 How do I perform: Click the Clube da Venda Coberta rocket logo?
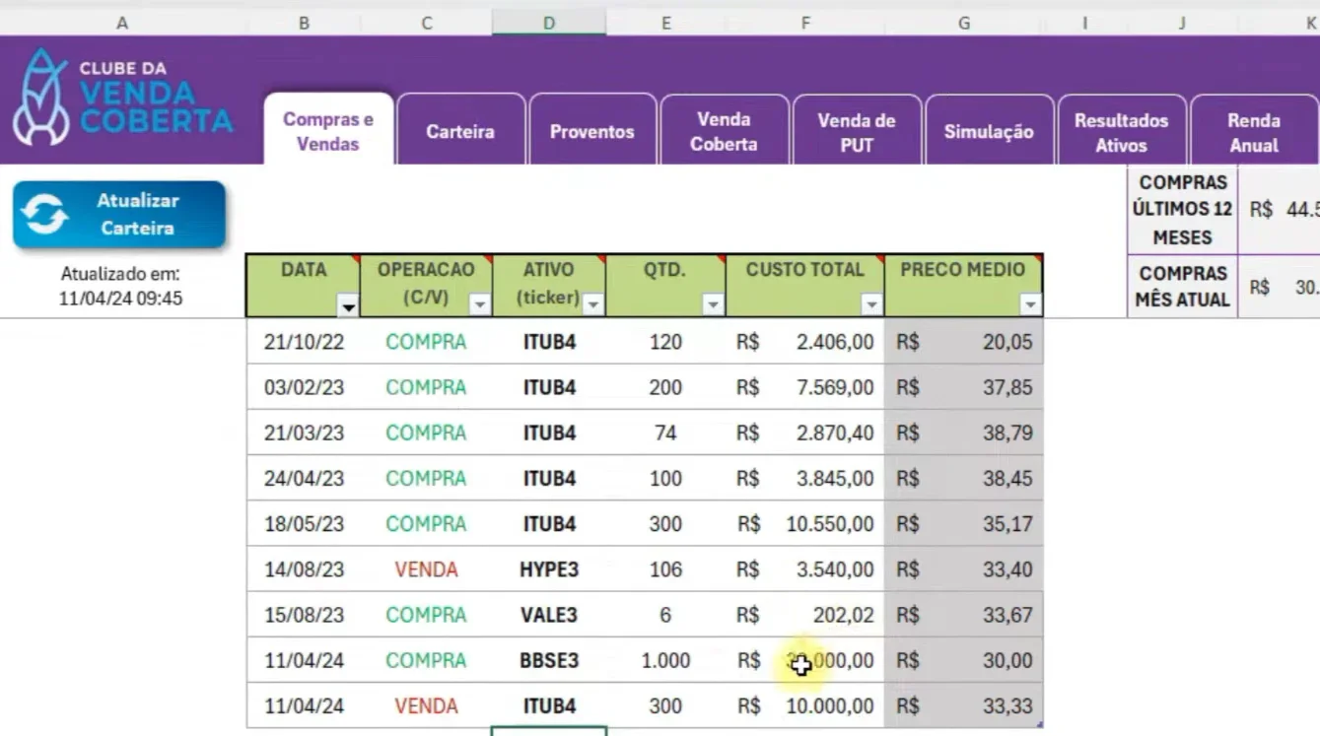pyautogui.click(x=39, y=97)
